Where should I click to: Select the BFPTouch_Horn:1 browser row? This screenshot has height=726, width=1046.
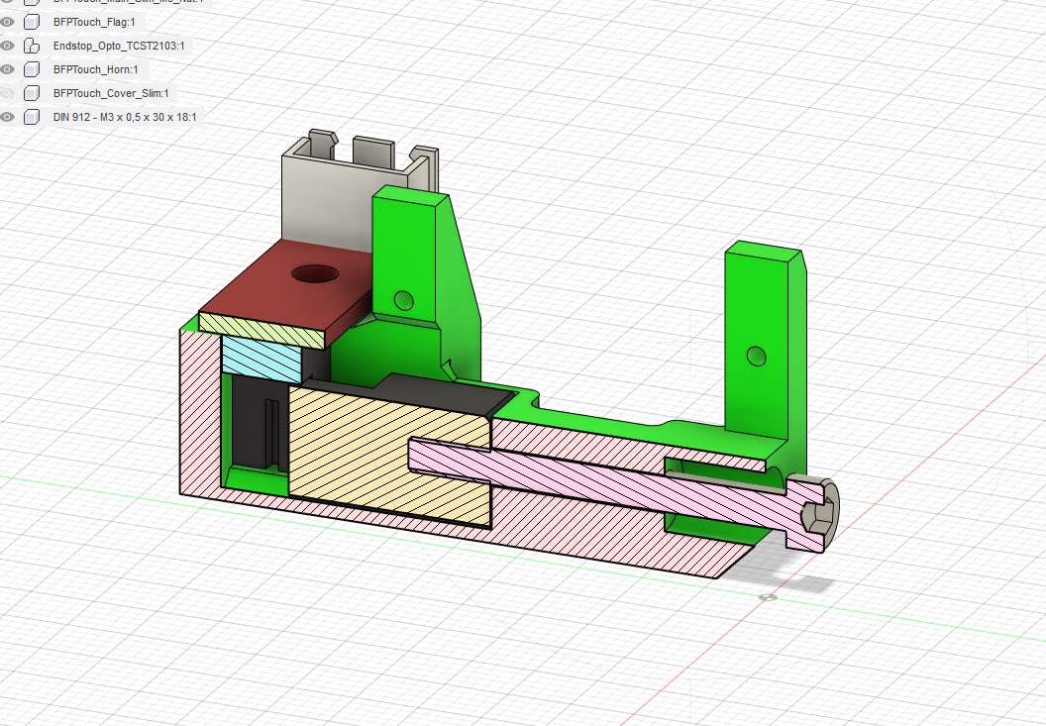(96, 69)
